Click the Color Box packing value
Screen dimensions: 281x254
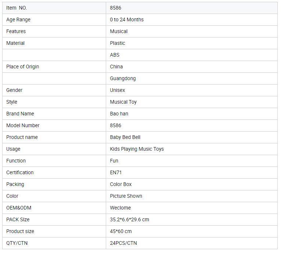pyautogui.click(x=120, y=184)
